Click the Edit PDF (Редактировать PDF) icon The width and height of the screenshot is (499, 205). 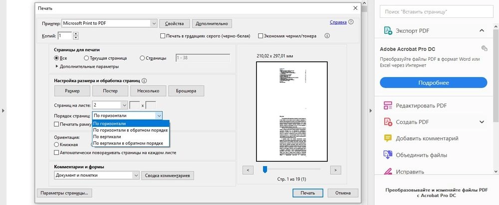[x=388, y=105]
